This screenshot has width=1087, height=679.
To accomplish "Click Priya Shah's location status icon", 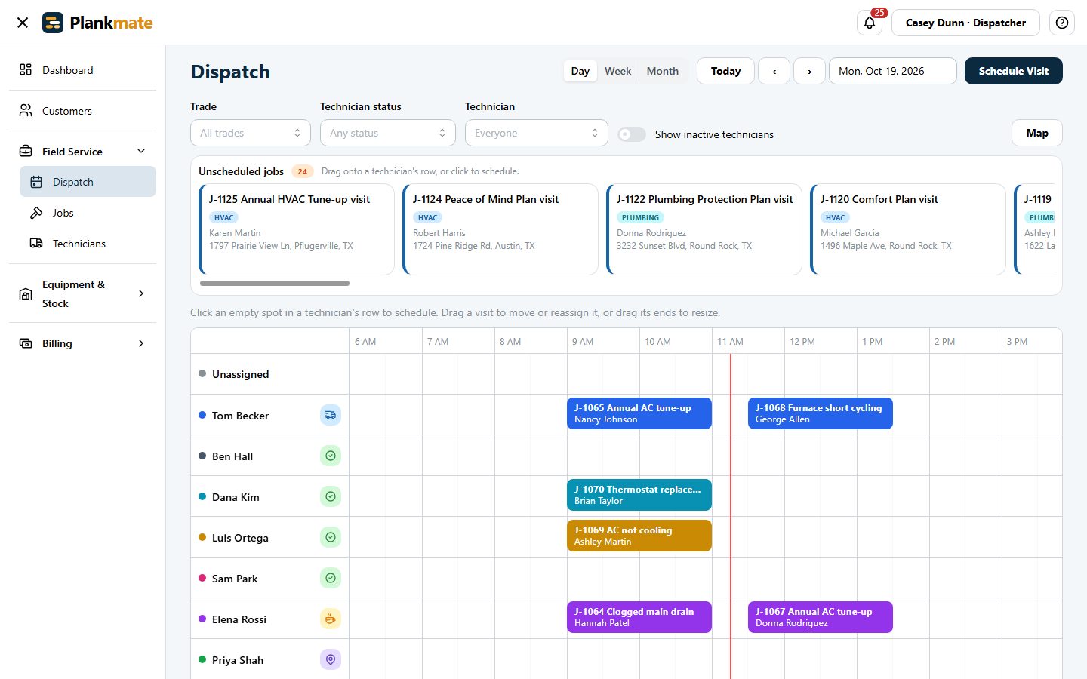I will tap(331, 659).
